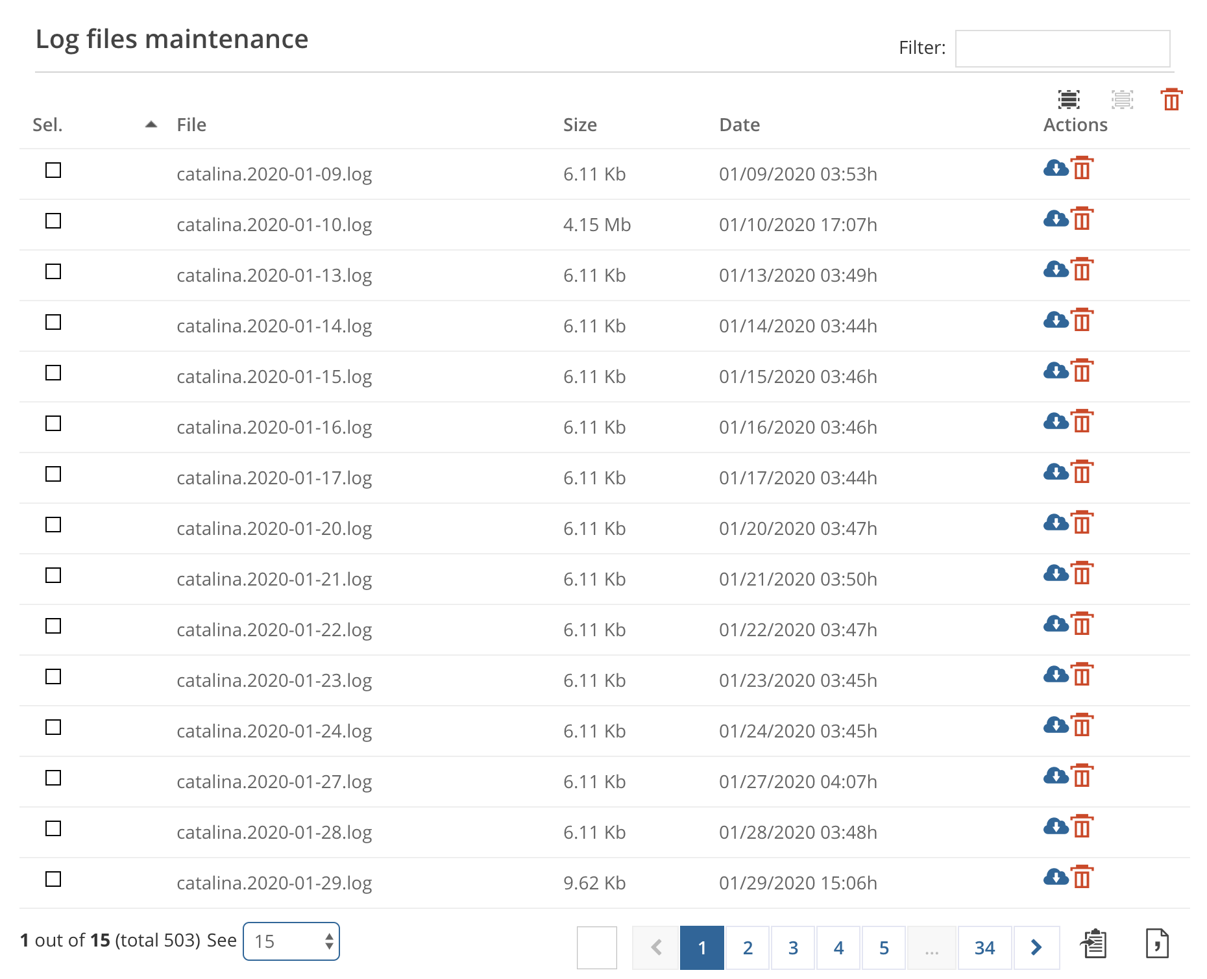Click the sort arrow by Sel. column
The image size is (1207, 979).
tap(151, 125)
